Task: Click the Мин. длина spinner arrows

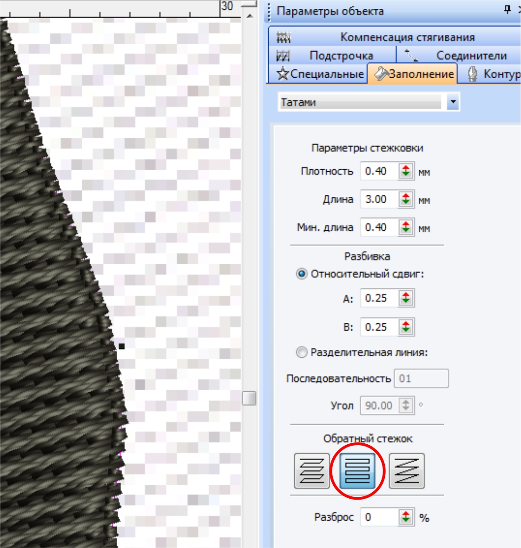Action: 406,227
